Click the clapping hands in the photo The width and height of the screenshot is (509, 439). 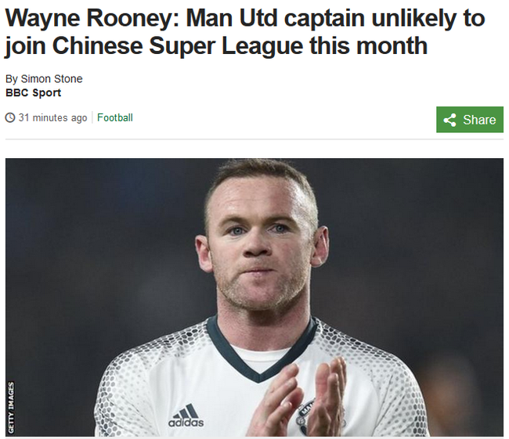tap(300, 399)
